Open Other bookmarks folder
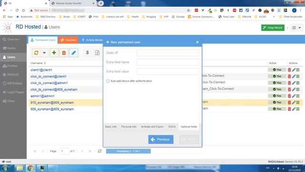Viewport: 305px width, 172px height. click(291, 17)
